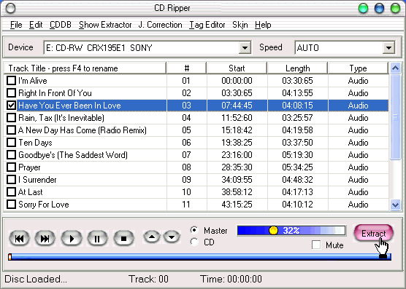Click the blue title bar orb

coord(379,8)
